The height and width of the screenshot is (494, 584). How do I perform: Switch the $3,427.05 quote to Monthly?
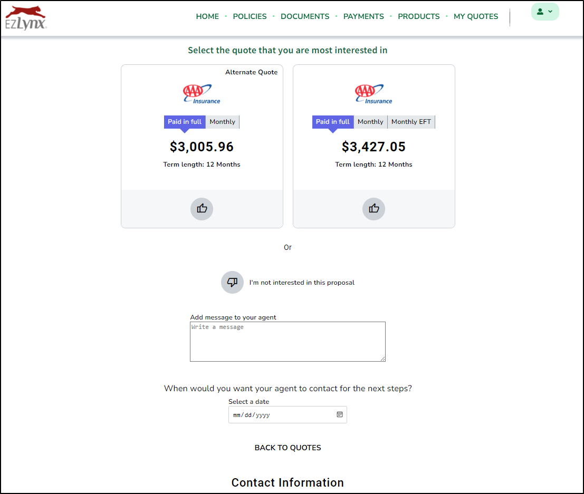click(370, 122)
